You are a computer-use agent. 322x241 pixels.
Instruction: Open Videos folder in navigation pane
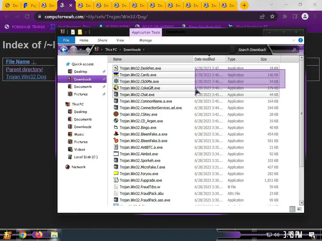click(80, 149)
